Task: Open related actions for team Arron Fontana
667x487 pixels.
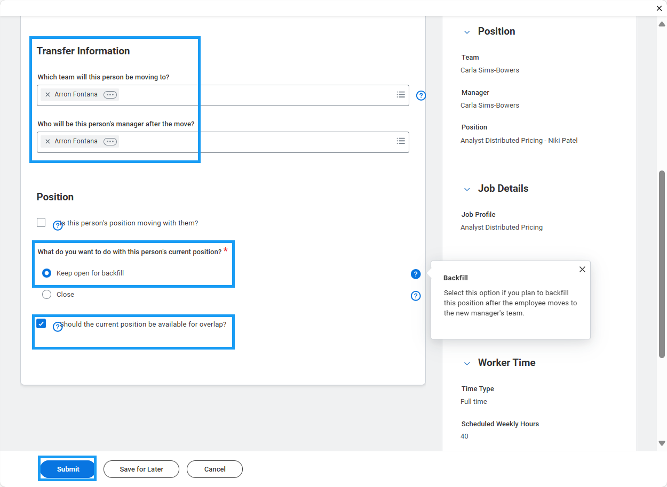Action: [x=110, y=95]
